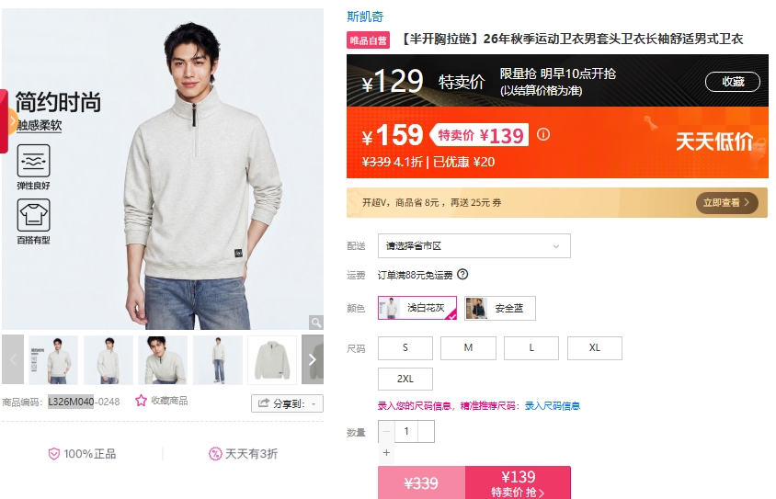Click the plus icon to increase quantity

(386, 452)
